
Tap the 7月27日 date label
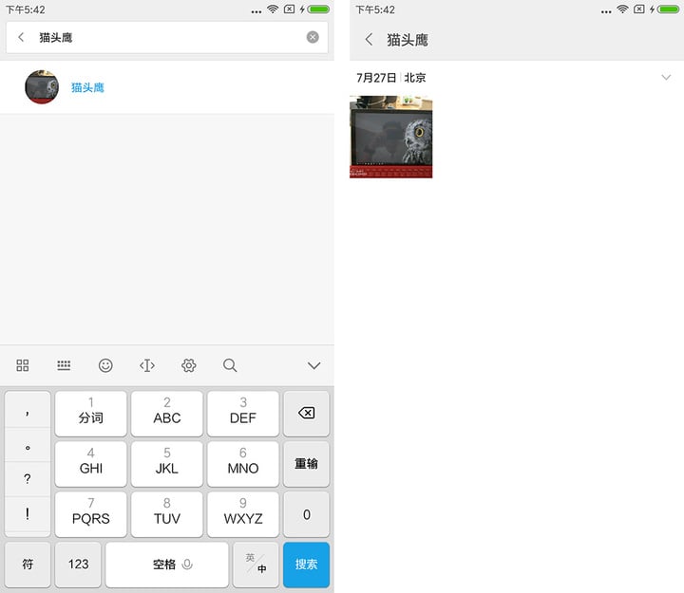[x=376, y=78]
